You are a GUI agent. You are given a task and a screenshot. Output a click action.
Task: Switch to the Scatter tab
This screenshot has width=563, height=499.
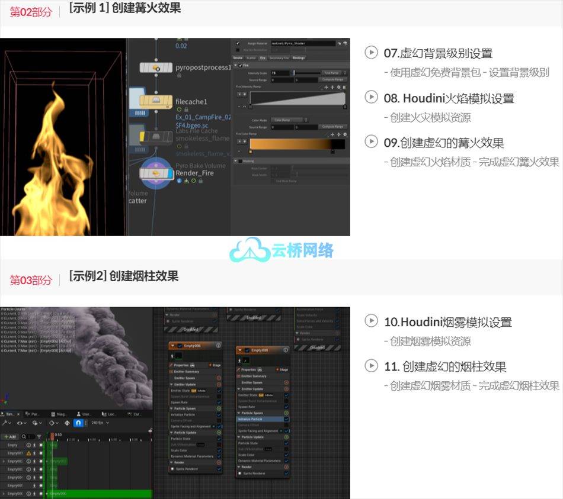[251, 58]
